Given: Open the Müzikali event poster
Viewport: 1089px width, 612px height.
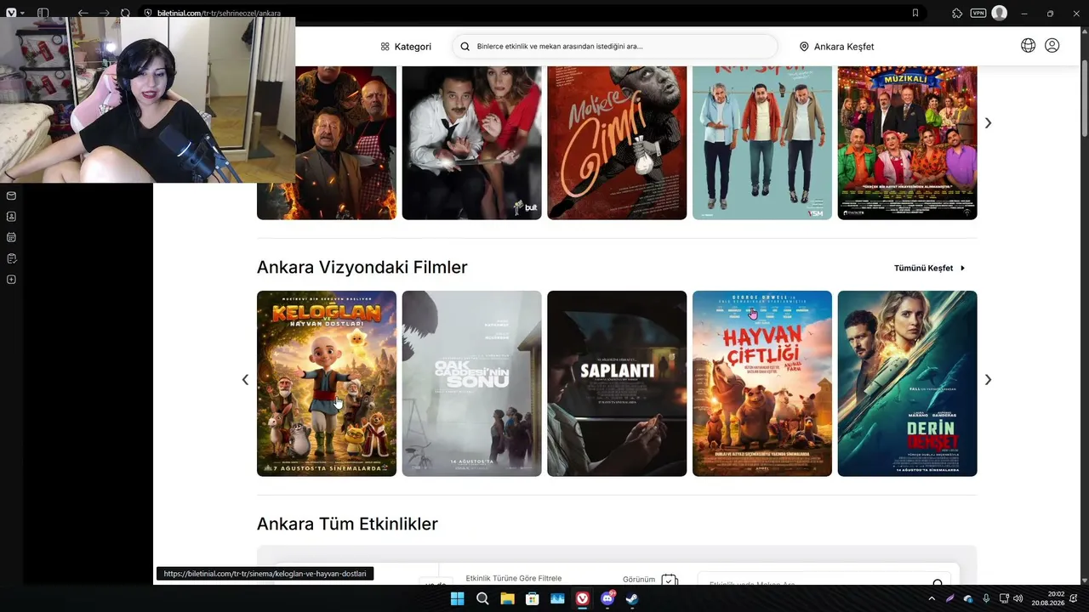Looking at the screenshot, I should [x=907, y=143].
